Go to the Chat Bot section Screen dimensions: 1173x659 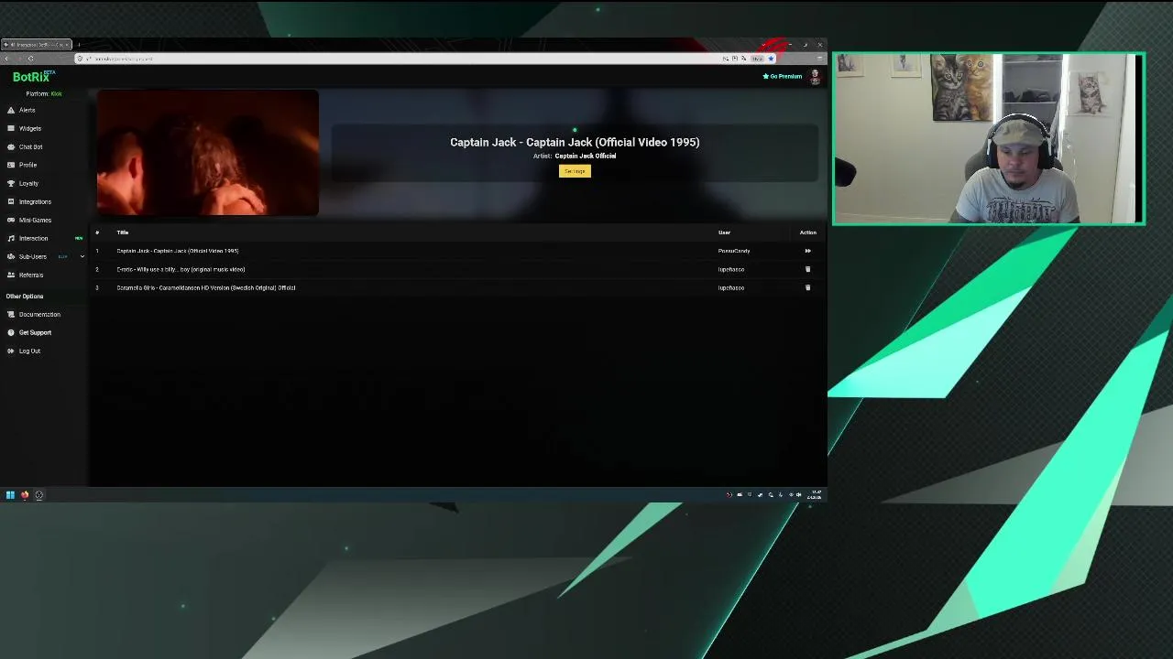tap(30, 146)
